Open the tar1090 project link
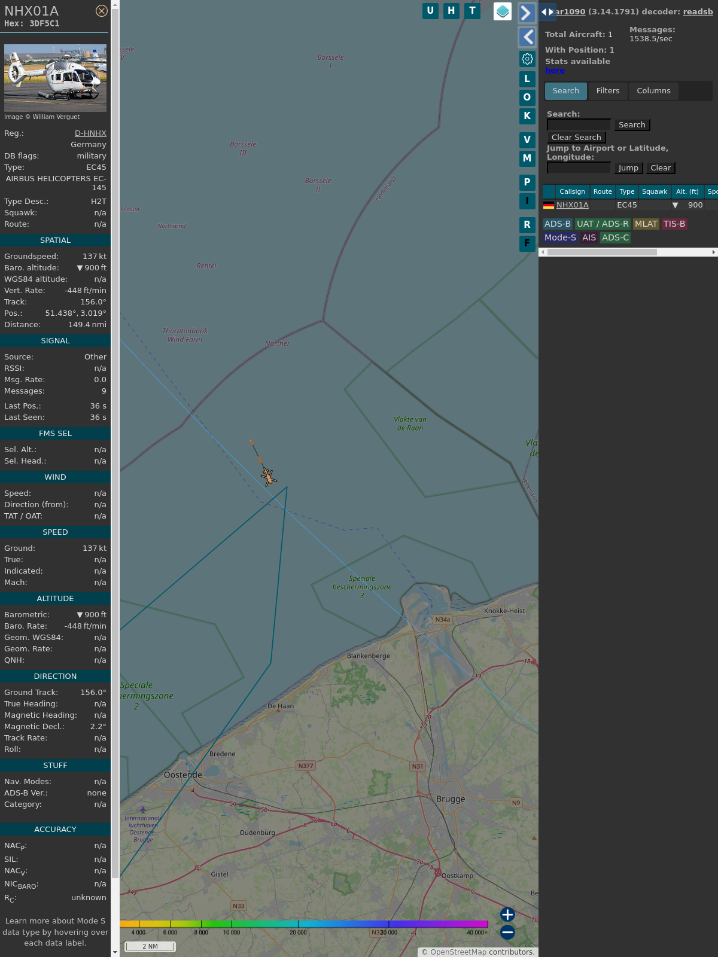The height and width of the screenshot is (957, 718). 570,11
